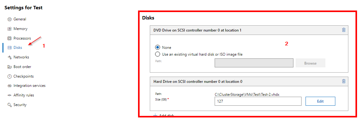Click the Boot order icon
This screenshot has height=123, width=362.
pyautogui.click(x=10, y=67)
